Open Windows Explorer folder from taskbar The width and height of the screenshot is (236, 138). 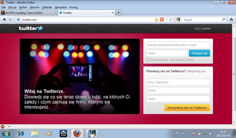coord(35,134)
